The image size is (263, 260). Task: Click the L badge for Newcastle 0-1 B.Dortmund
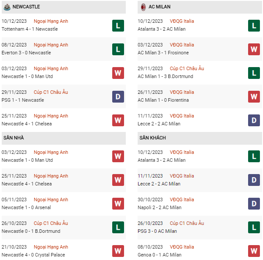click(x=118, y=228)
